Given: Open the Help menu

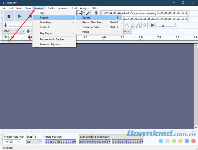Looking at the screenshot, I should (x=95, y=8).
